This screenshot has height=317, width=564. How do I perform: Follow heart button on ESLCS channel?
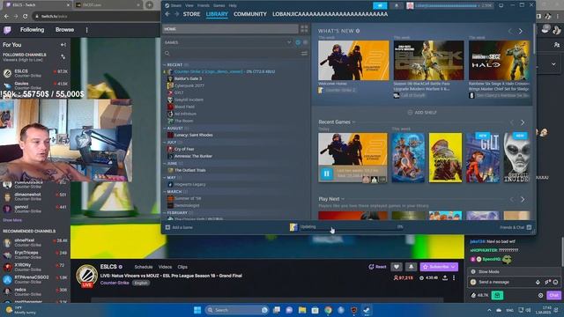(x=397, y=267)
